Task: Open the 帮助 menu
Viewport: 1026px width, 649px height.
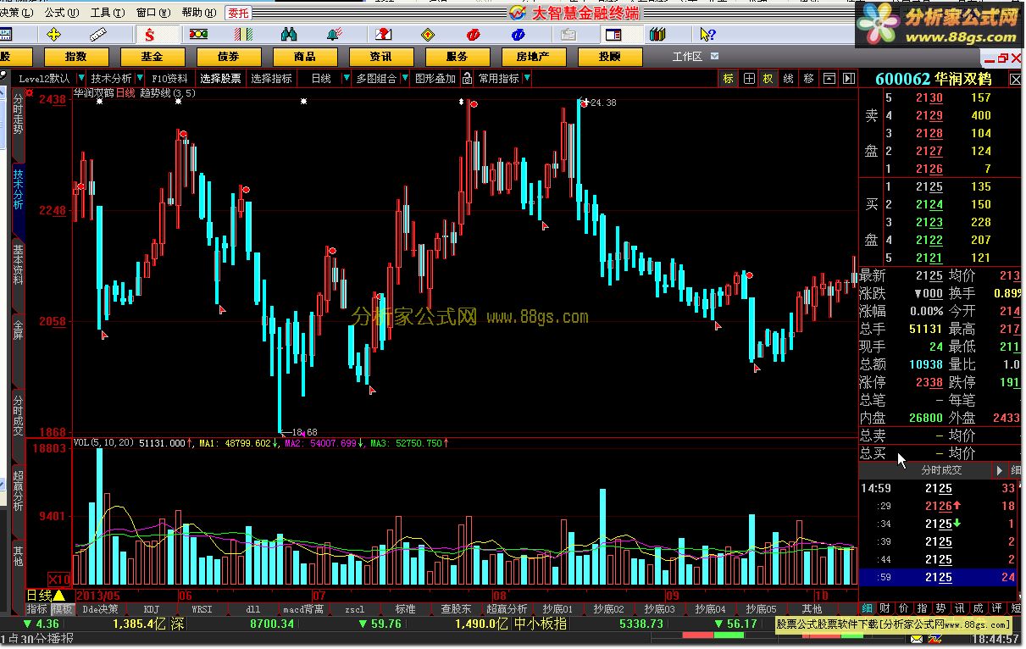Action: point(197,13)
